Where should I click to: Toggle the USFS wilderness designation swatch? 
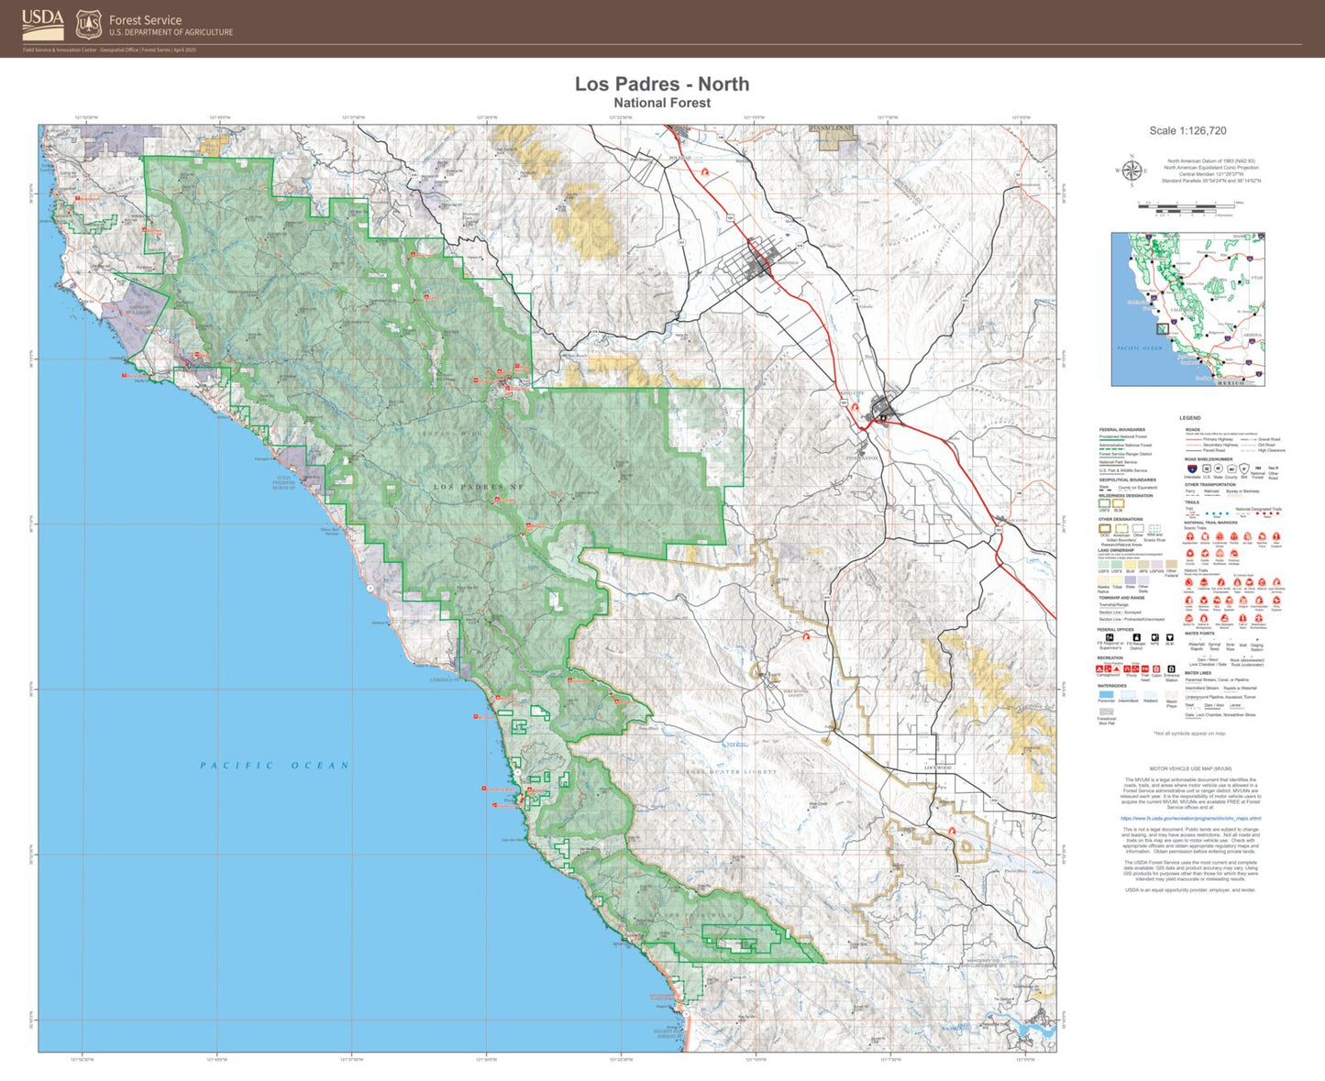[x=1104, y=502]
